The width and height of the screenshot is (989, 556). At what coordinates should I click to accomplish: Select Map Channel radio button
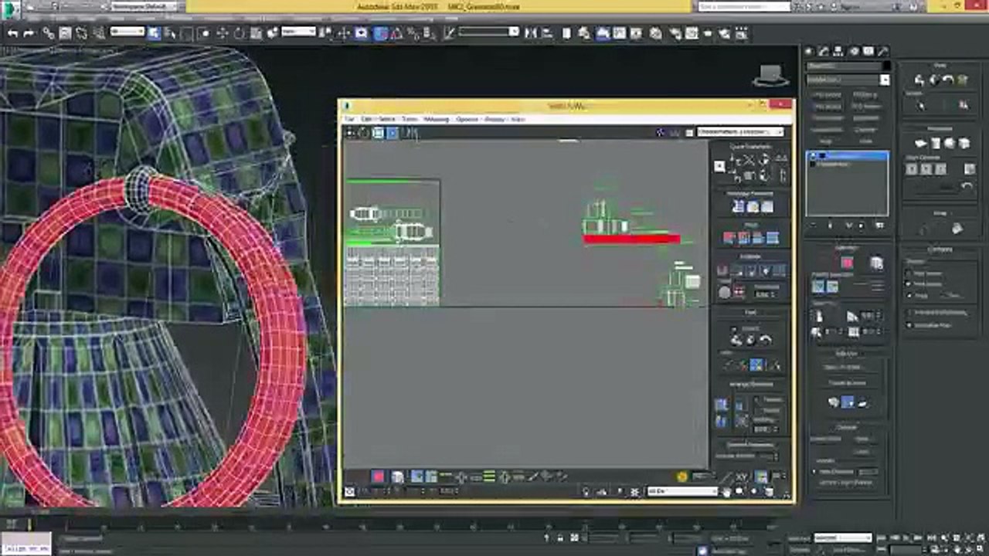coord(814,471)
